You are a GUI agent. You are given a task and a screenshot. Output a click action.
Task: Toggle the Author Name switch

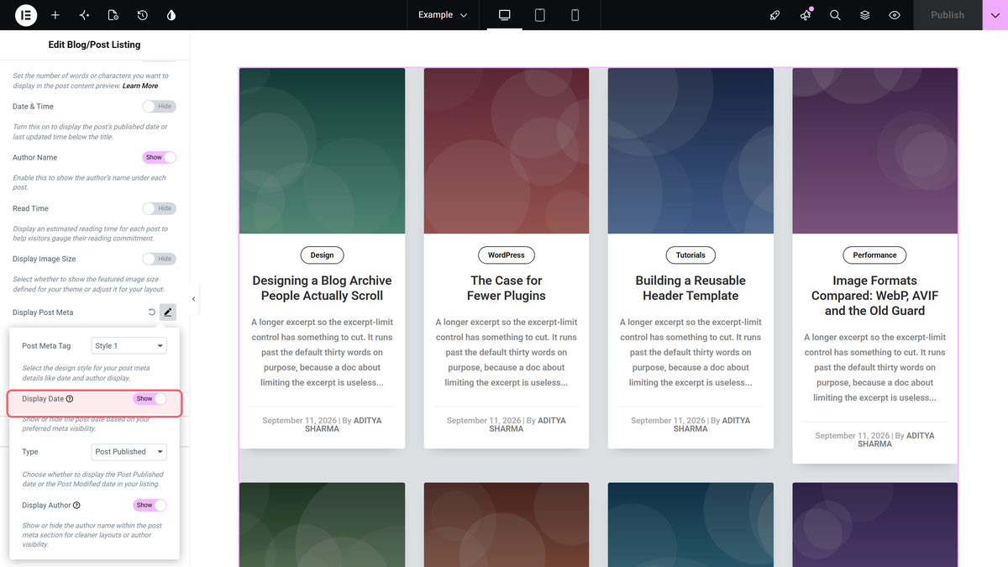click(x=159, y=157)
